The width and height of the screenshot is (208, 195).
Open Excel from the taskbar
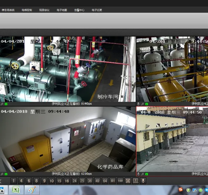click(x=16, y=190)
